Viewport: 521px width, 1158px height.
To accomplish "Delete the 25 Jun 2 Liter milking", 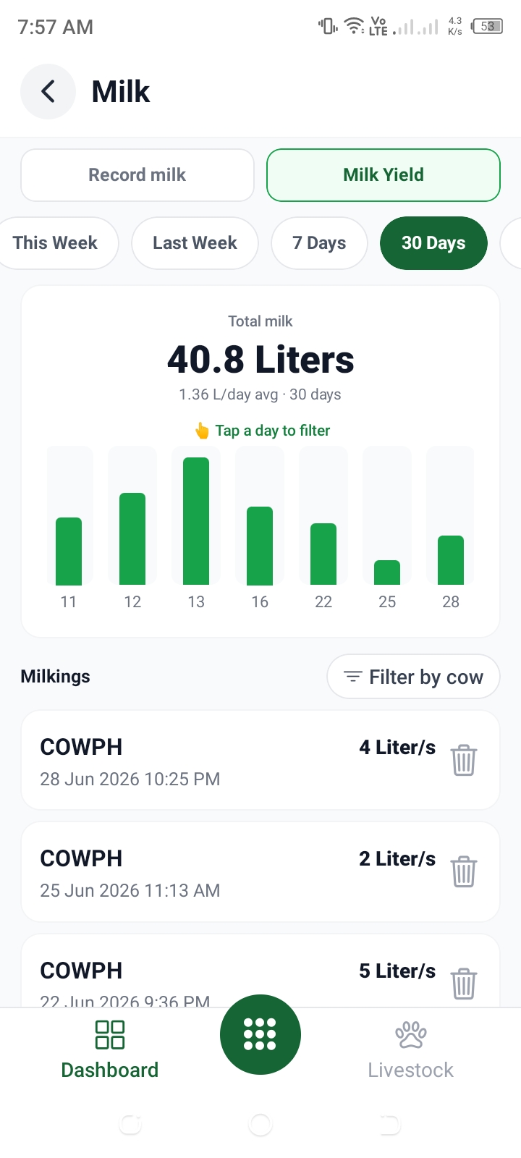I will point(463,871).
